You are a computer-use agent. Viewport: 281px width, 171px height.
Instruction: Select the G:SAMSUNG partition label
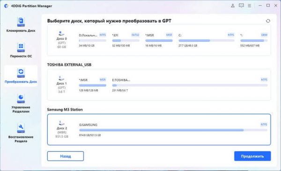click(88, 125)
